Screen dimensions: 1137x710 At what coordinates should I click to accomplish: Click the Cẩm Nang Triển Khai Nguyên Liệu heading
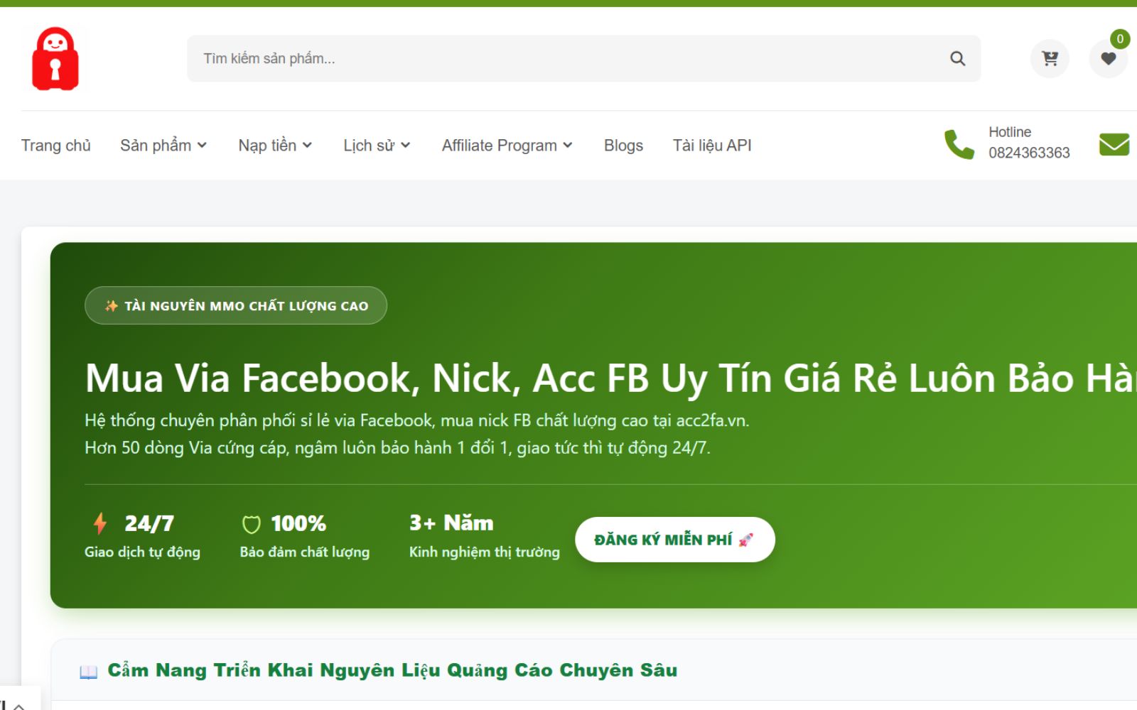click(392, 670)
